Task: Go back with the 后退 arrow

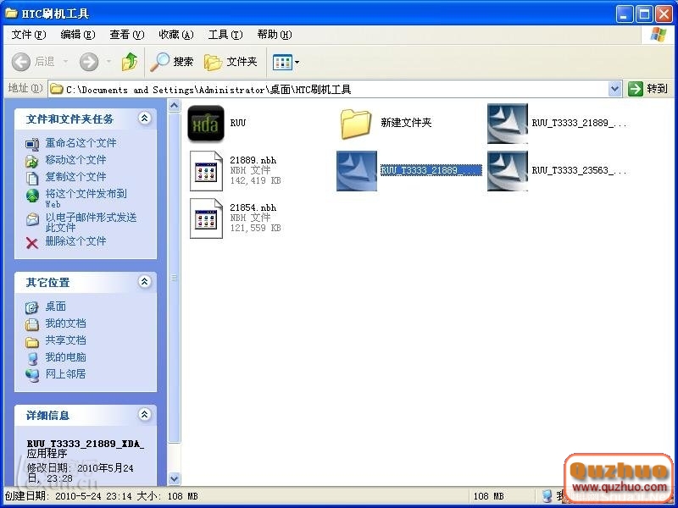Action: (x=33, y=62)
